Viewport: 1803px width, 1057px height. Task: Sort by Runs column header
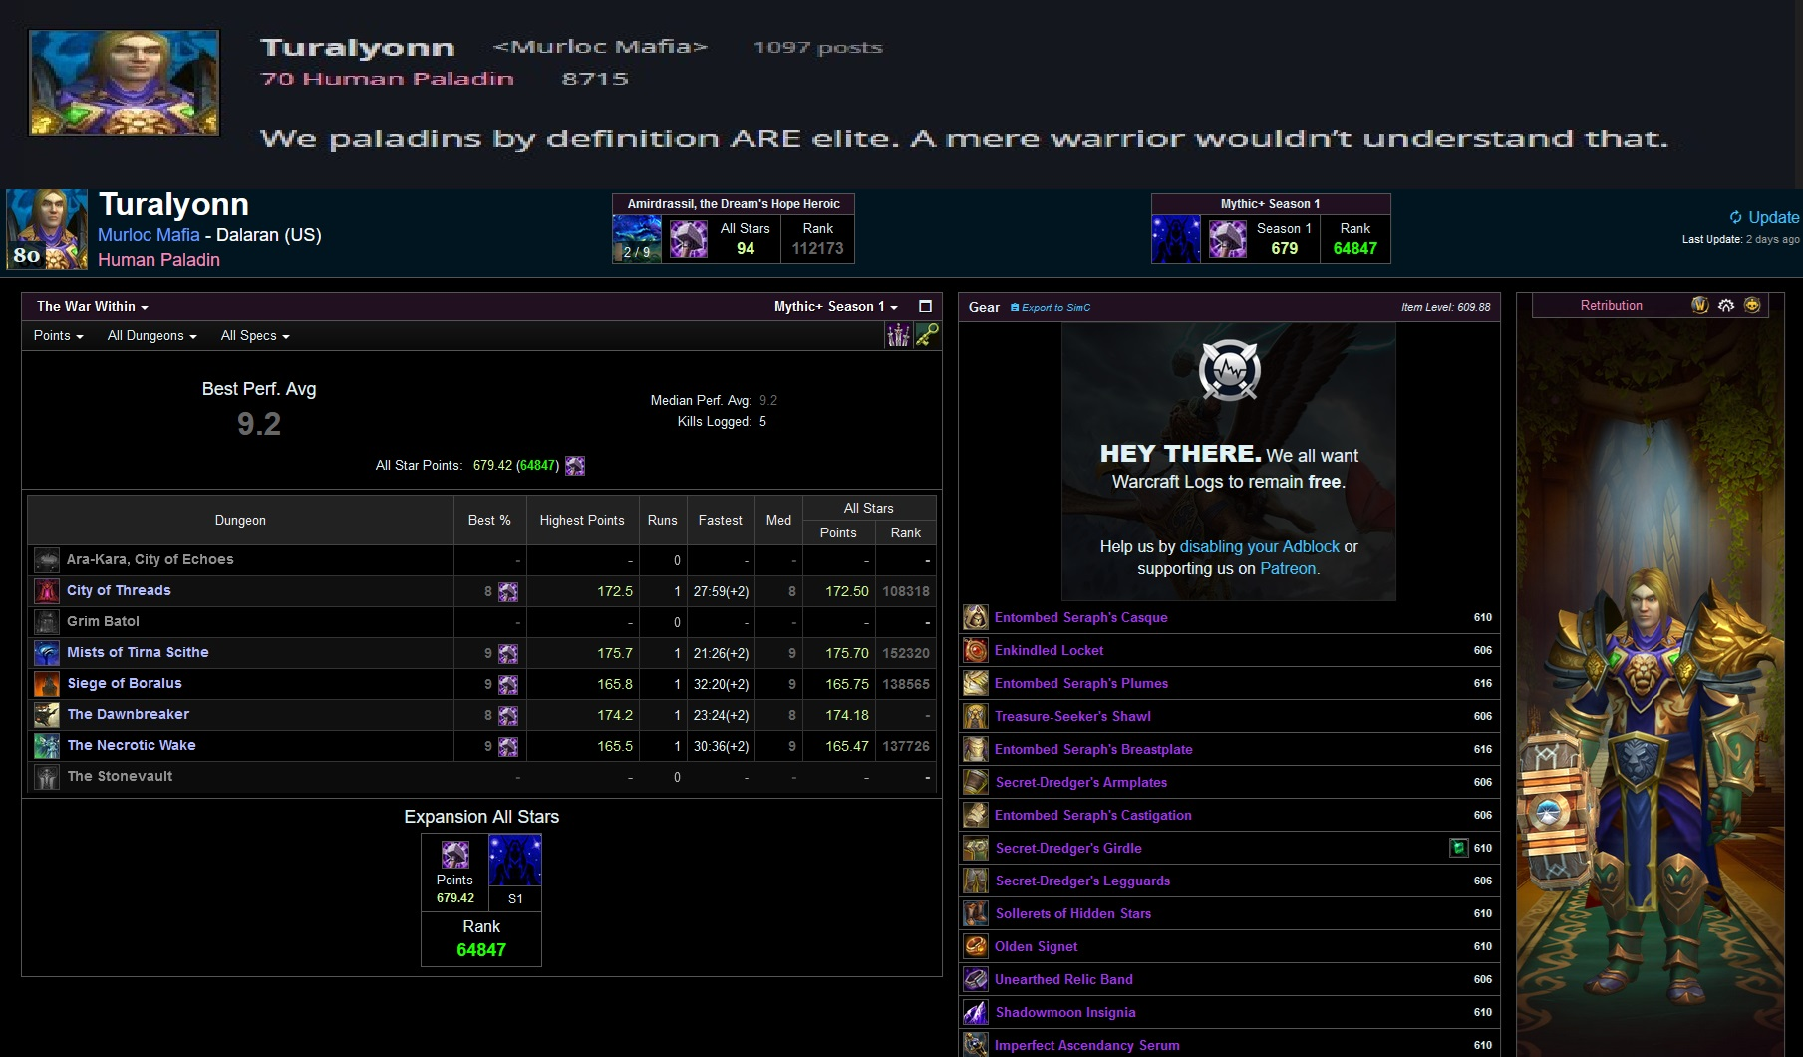click(662, 520)
